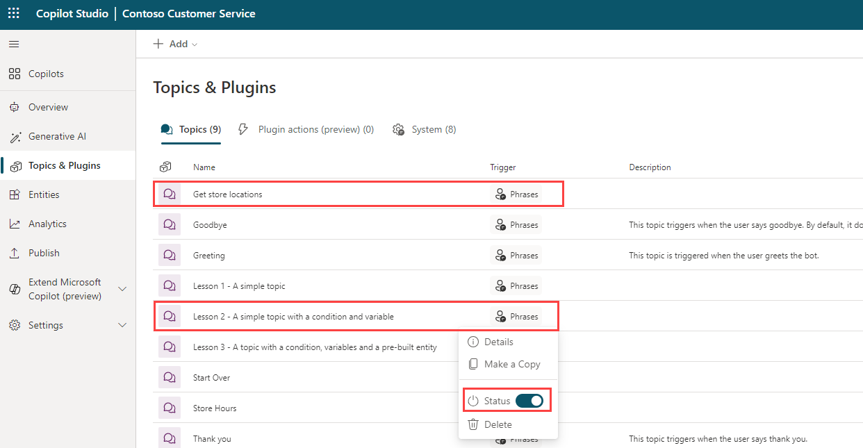Click the Entities sidebar icon
Image resolution: width=863 pixels, height=448 pixels.
point(15,194)
